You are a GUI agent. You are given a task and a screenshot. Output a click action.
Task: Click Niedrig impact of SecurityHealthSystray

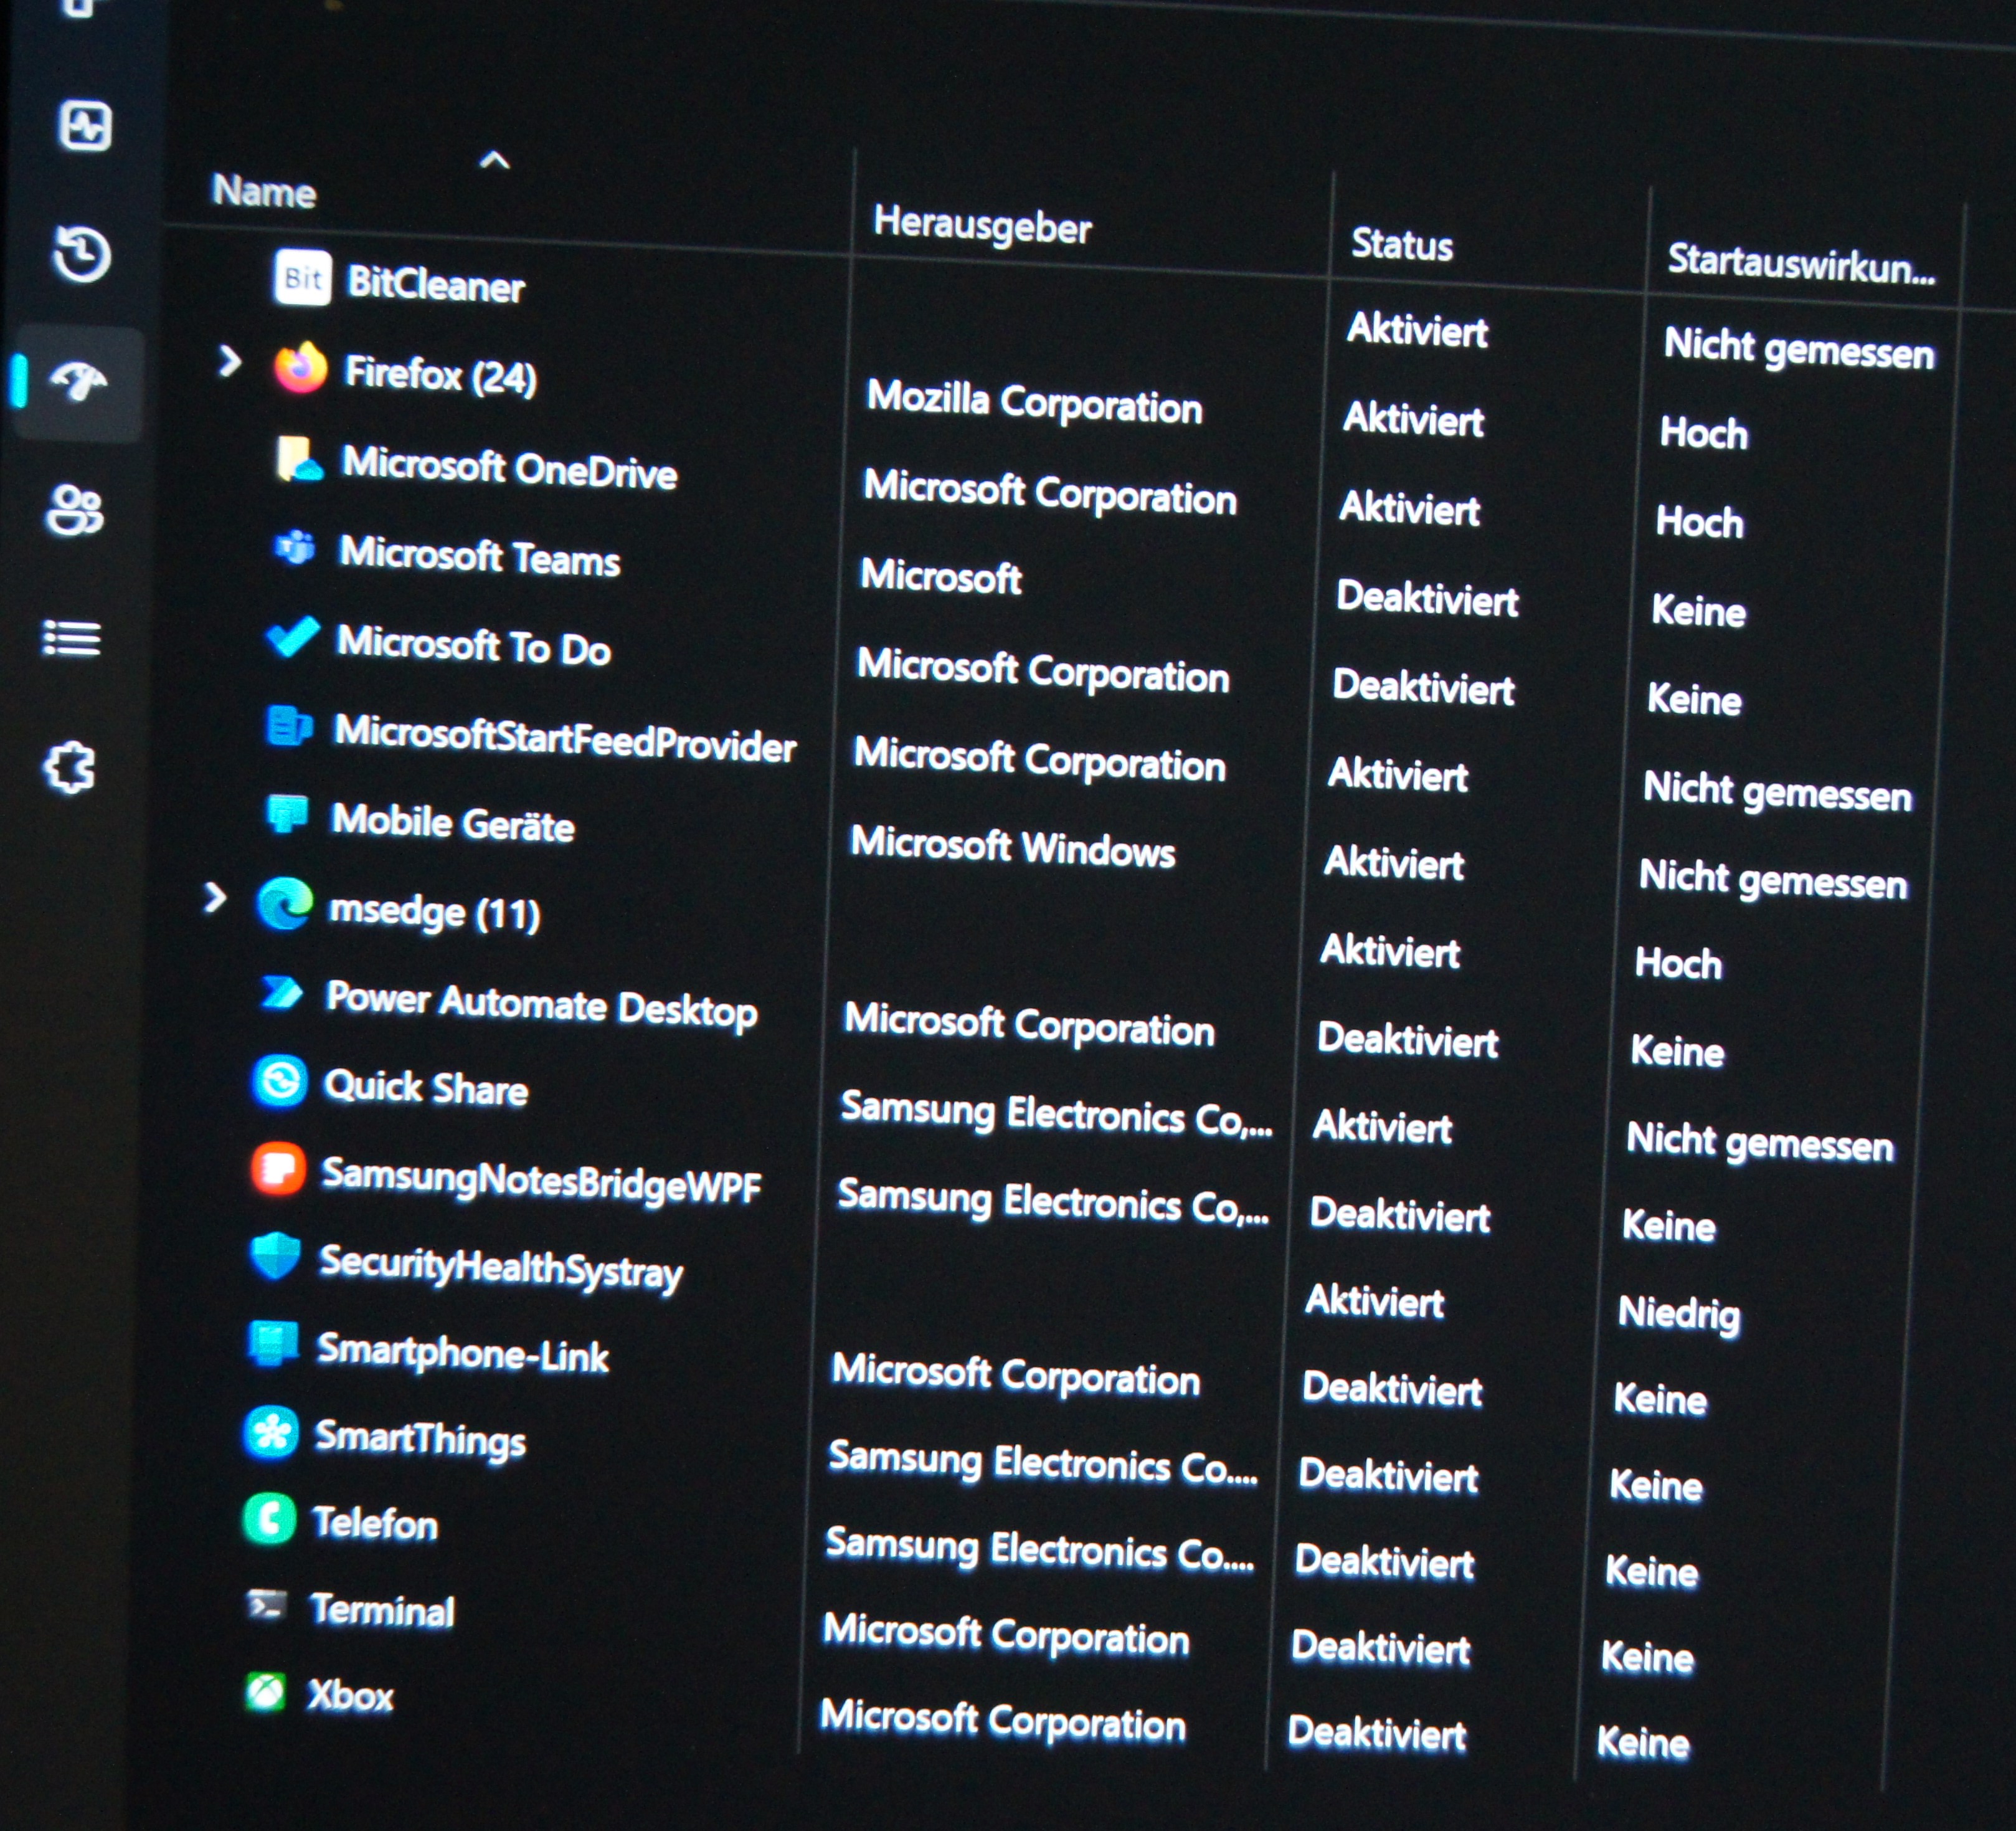1679,1314
